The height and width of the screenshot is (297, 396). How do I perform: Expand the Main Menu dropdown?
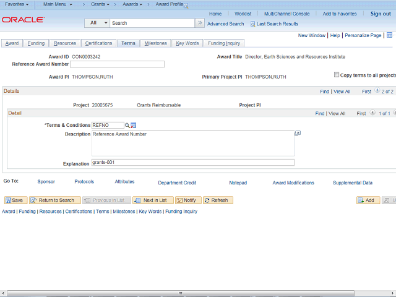pos(58,4)
